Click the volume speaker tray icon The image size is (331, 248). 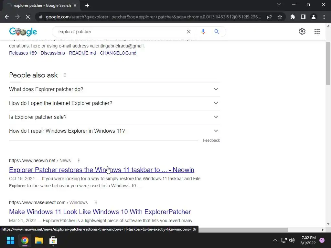[292, 240]
